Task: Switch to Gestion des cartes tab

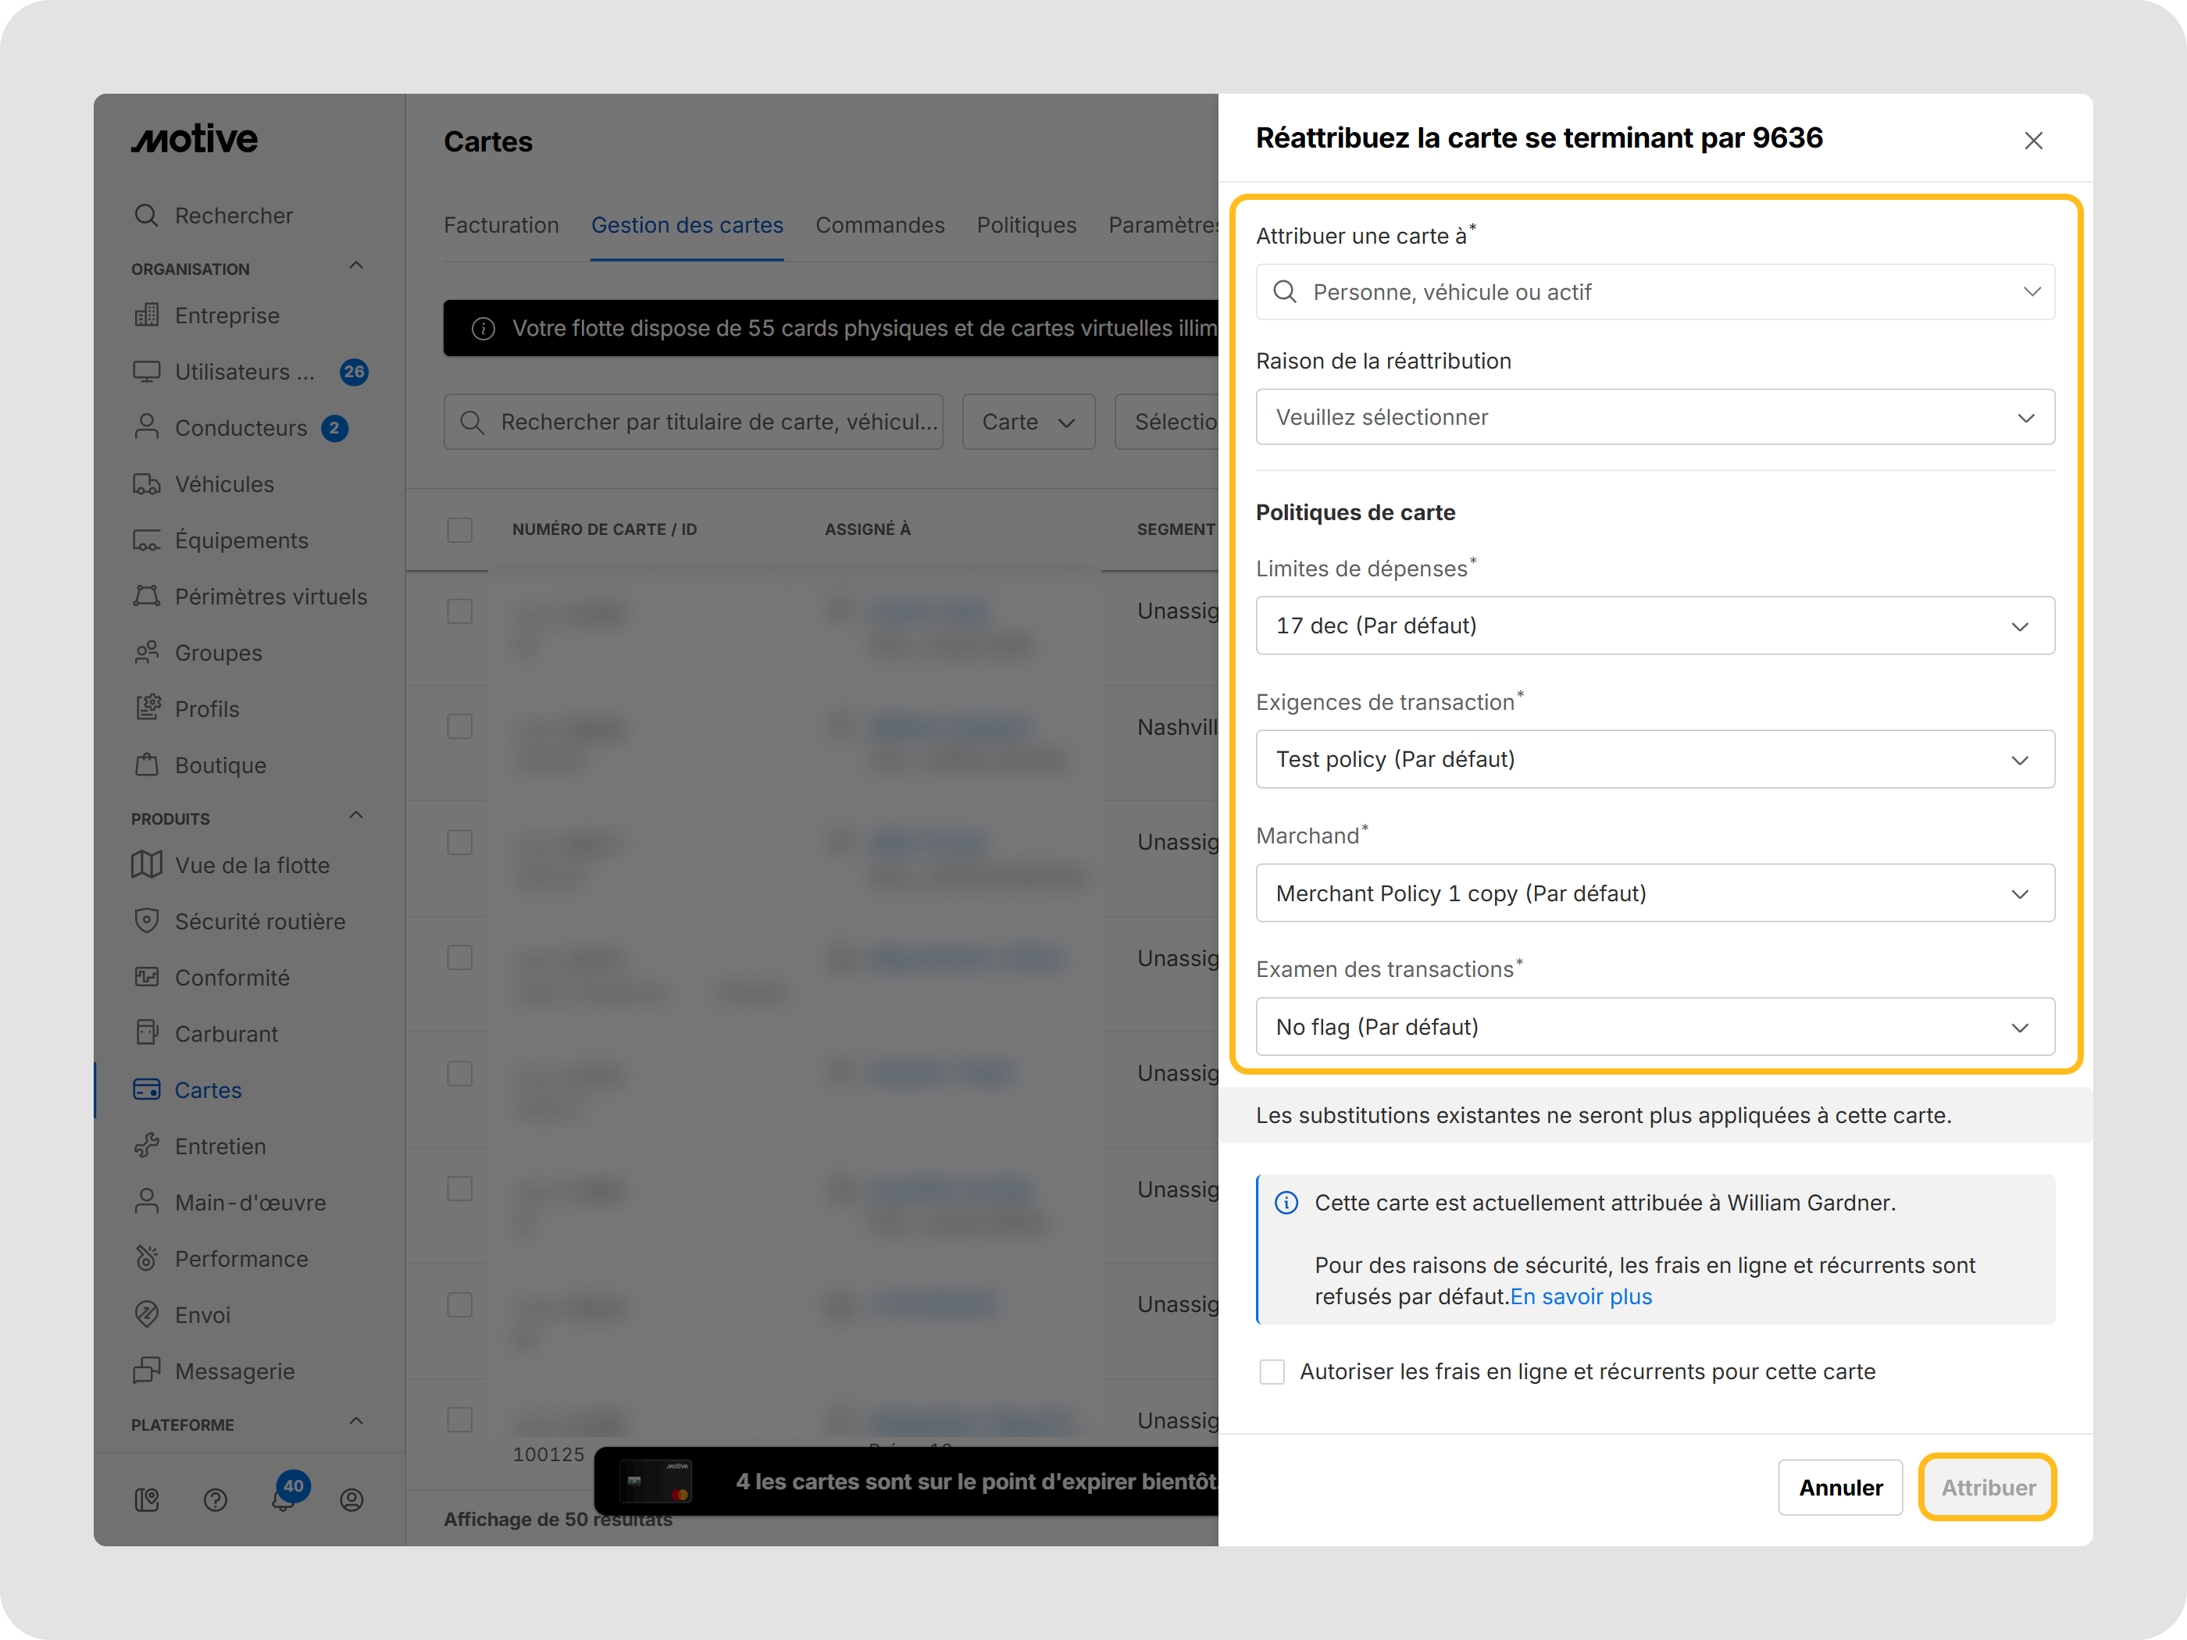Action: [x=687, y=226]
